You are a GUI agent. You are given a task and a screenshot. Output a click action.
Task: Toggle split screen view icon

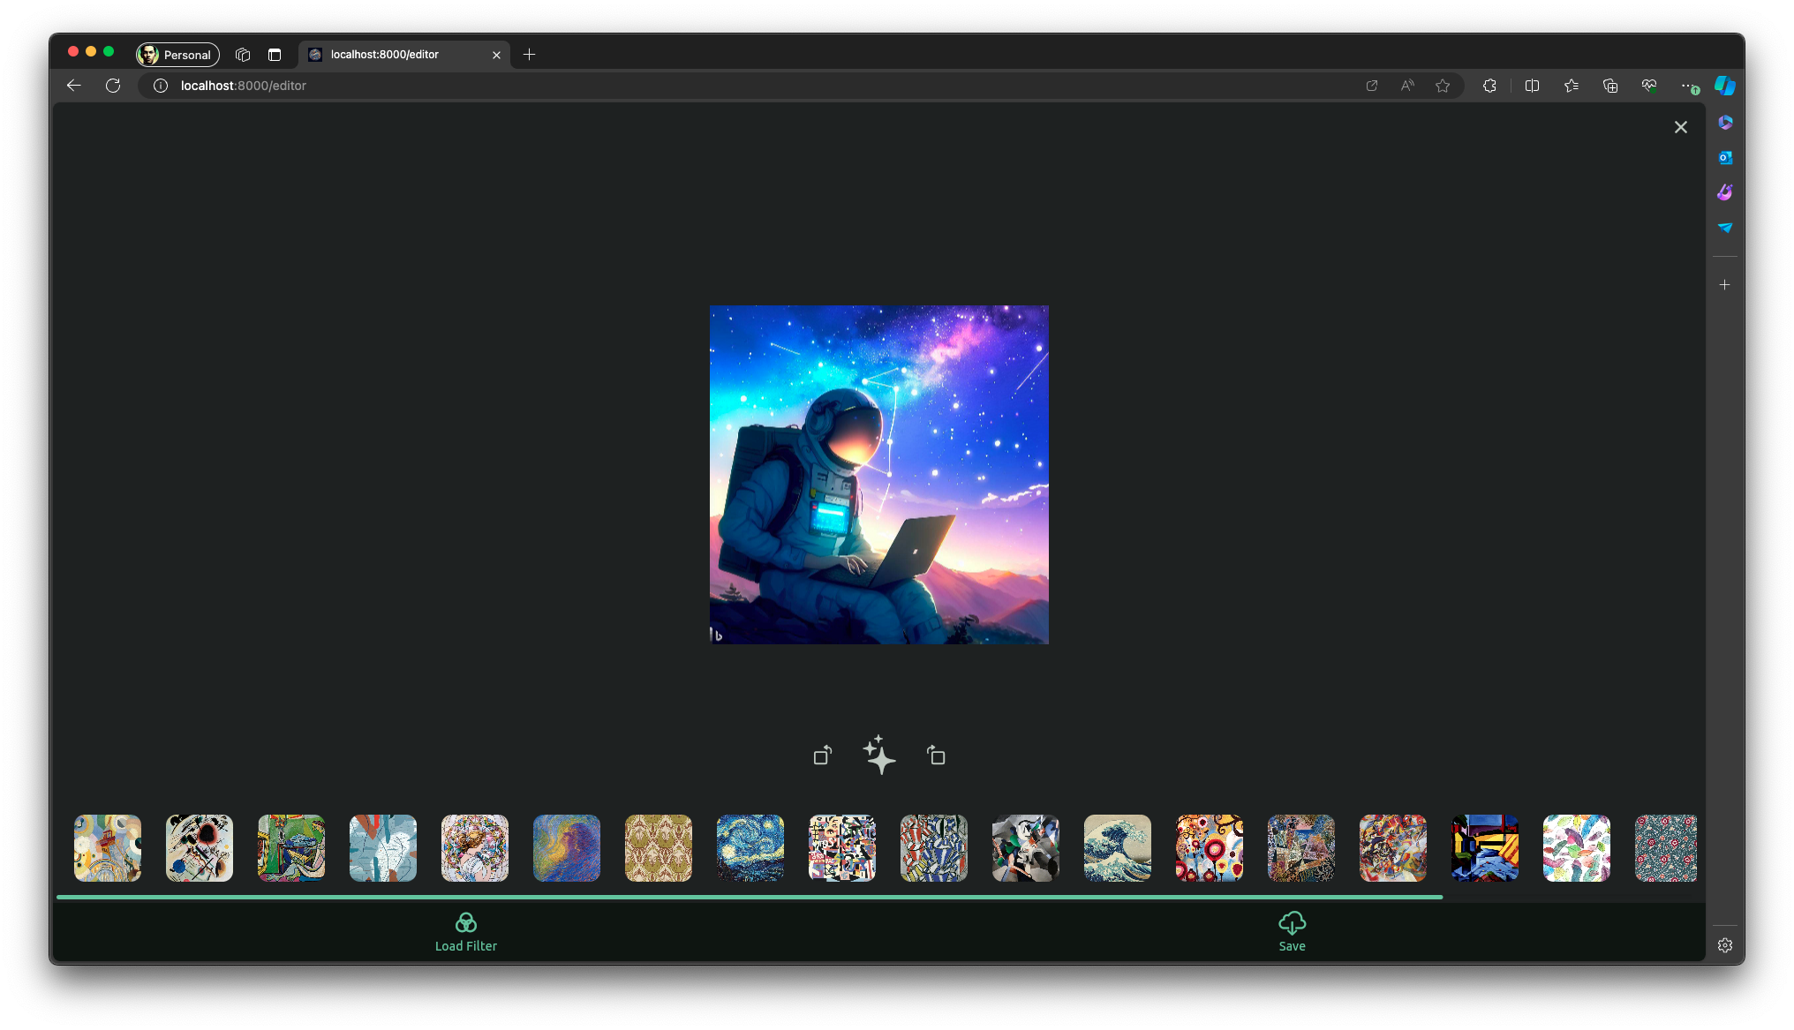pyautogui.click(x=1532, y=86)
